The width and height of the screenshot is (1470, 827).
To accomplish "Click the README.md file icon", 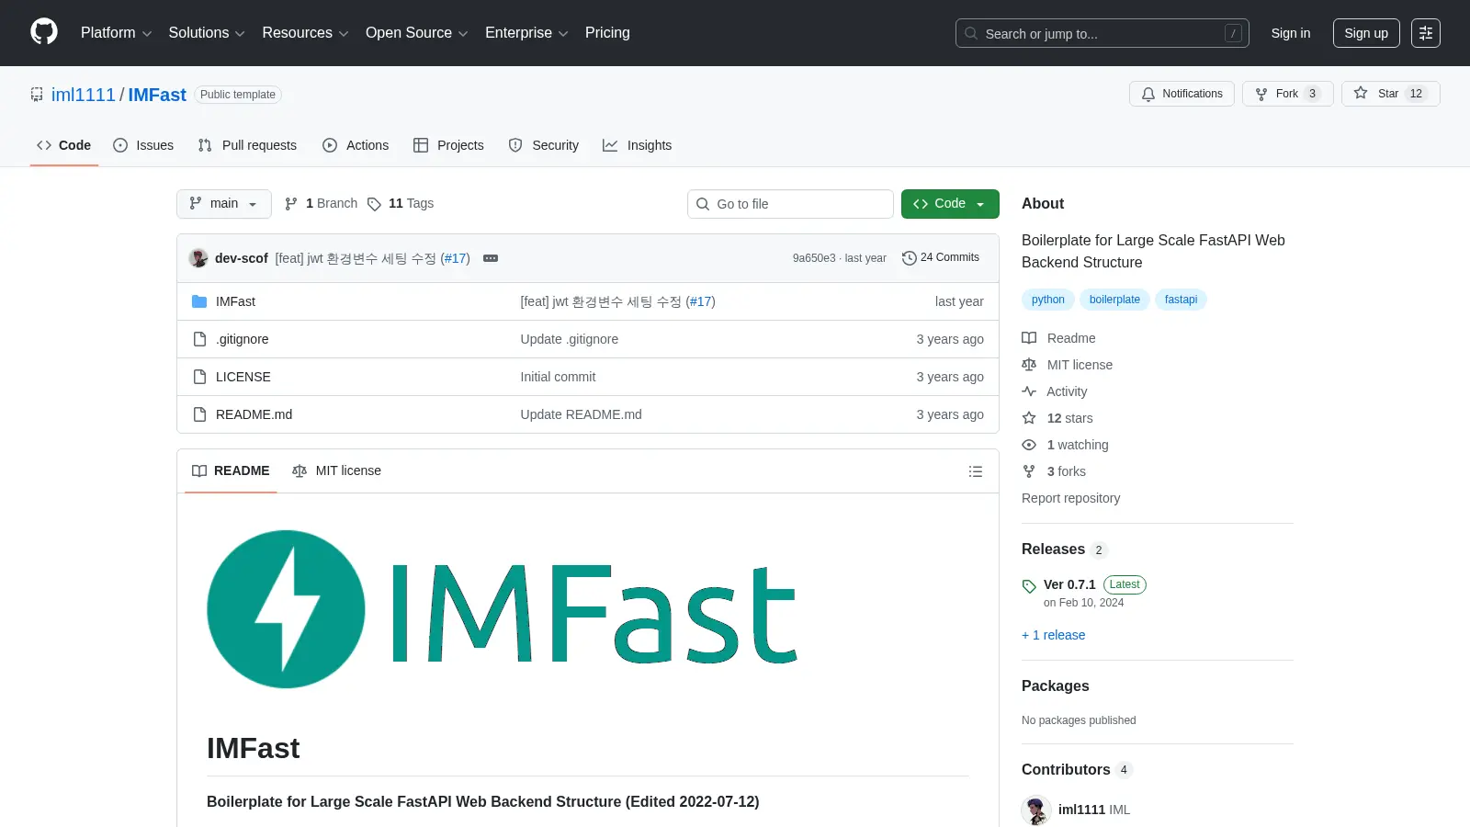I will 199,414.
